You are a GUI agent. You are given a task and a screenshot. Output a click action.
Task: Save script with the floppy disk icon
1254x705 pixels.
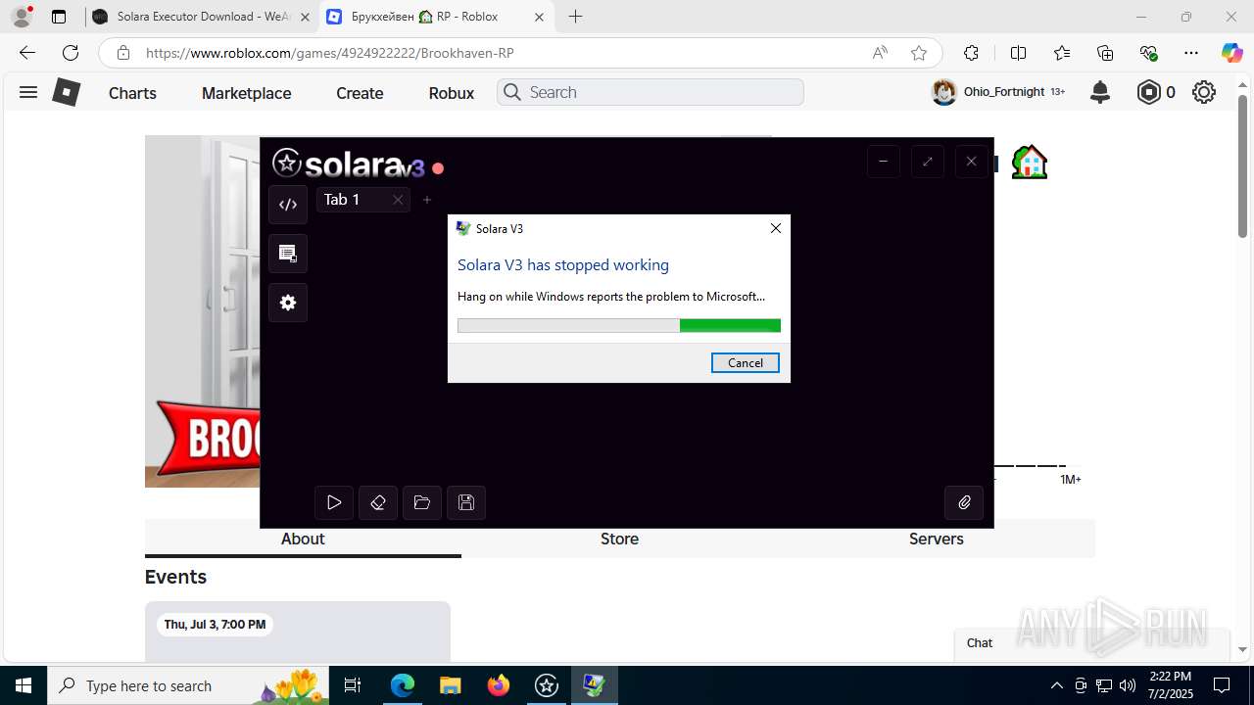tap(466, 502)
